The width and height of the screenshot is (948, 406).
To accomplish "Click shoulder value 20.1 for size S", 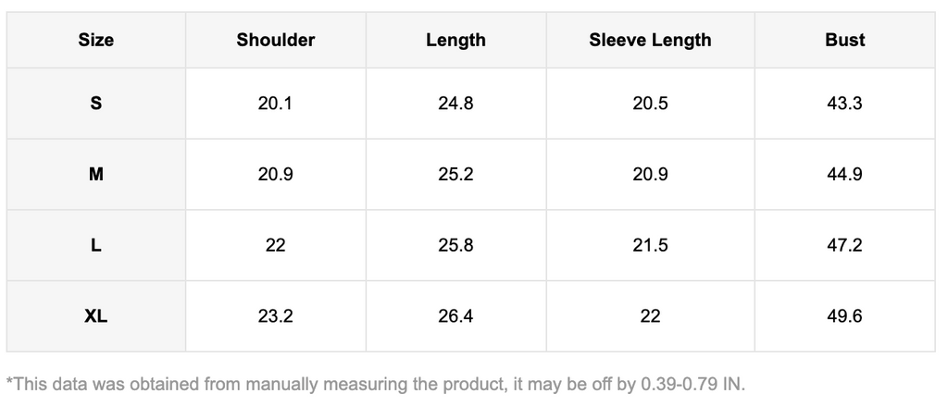I will click(x=275, y=104).
